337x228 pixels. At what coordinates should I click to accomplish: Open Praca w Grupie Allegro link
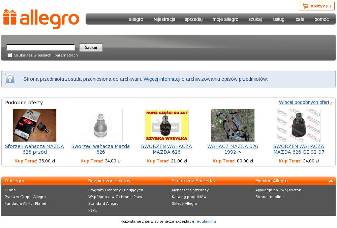[x=25, y=197]
